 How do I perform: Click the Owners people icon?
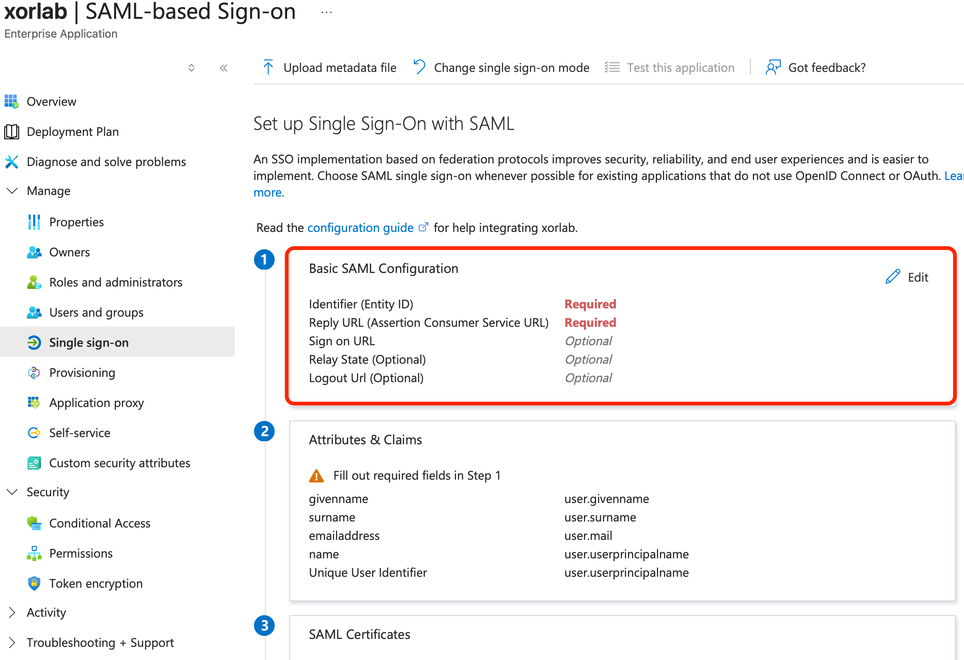click(34, 252)
